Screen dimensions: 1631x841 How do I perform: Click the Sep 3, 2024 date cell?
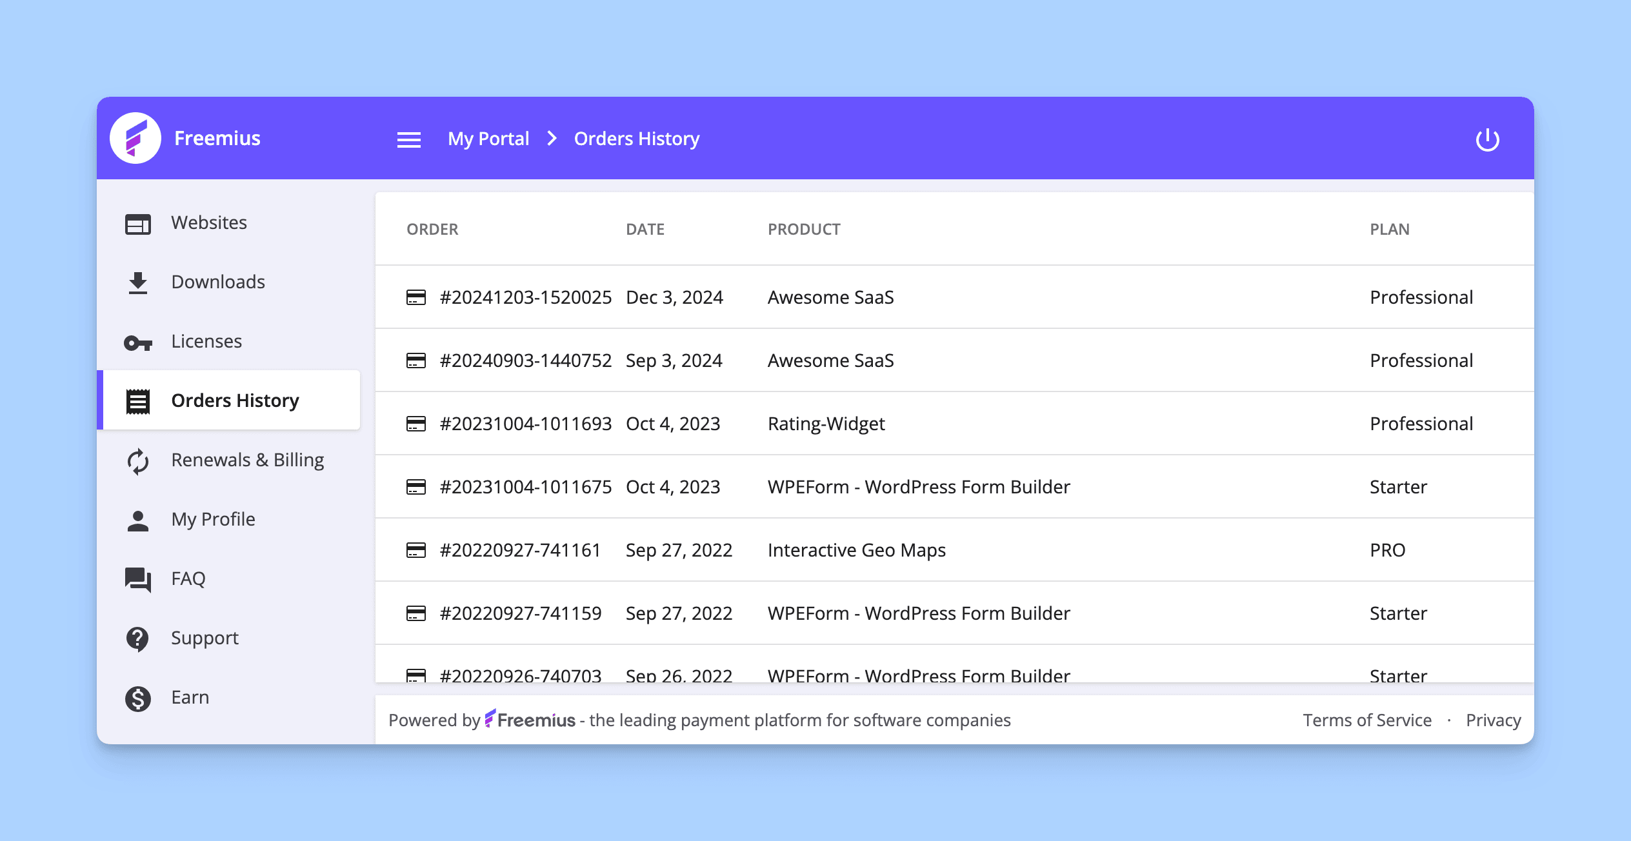tap(674, 361)
